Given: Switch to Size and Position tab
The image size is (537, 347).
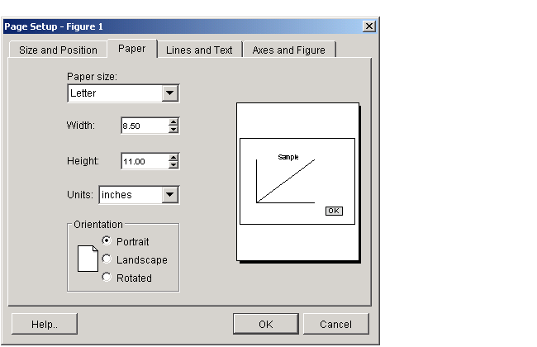Looking at the screenshot, I should [x=58, y=50].
